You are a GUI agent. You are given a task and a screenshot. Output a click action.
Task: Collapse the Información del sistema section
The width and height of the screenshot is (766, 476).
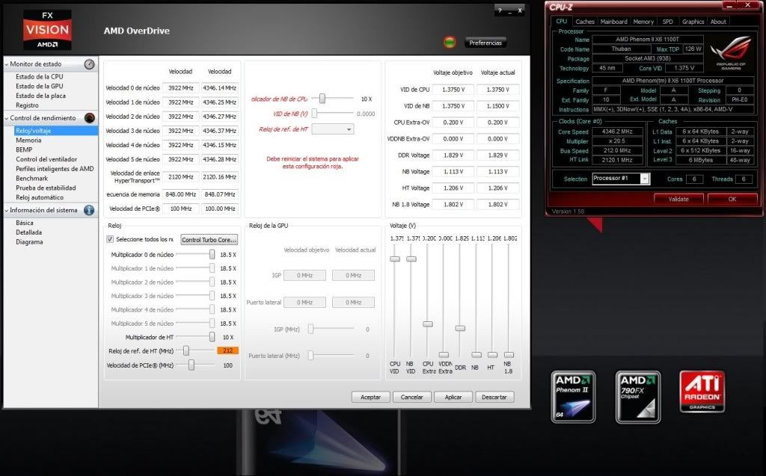(x=6, y=211)
